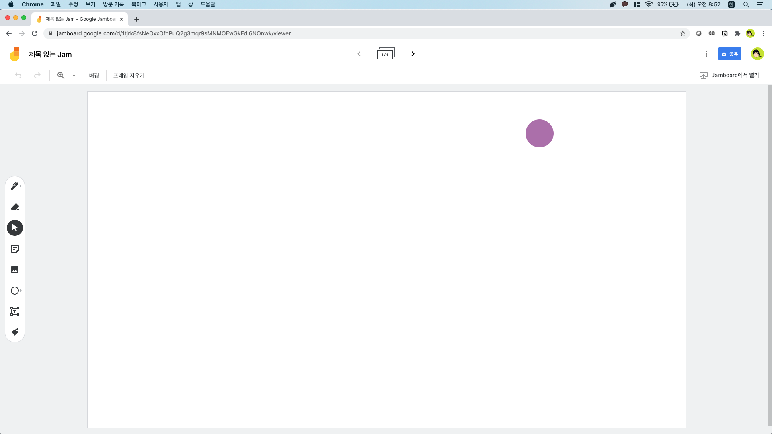
Task: Select the purple circle on canvas
Action: click(539, 133)
